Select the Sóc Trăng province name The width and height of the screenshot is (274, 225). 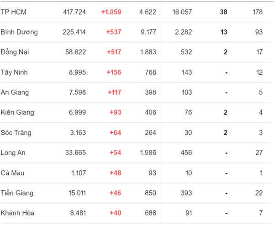pos(16,133)
